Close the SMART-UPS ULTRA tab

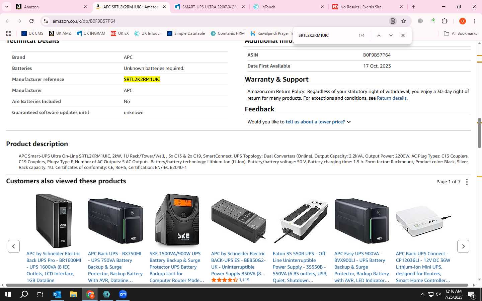[243, 7]
